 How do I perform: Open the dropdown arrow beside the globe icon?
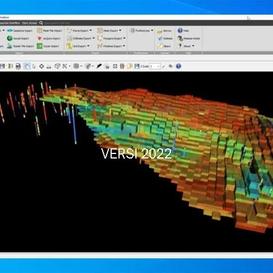[x=81, y=66]
